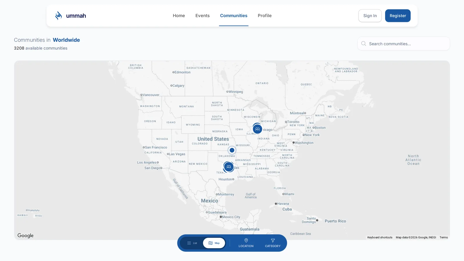Click the San Francisco map label
The image size is (464, 261).
[156, 147]
